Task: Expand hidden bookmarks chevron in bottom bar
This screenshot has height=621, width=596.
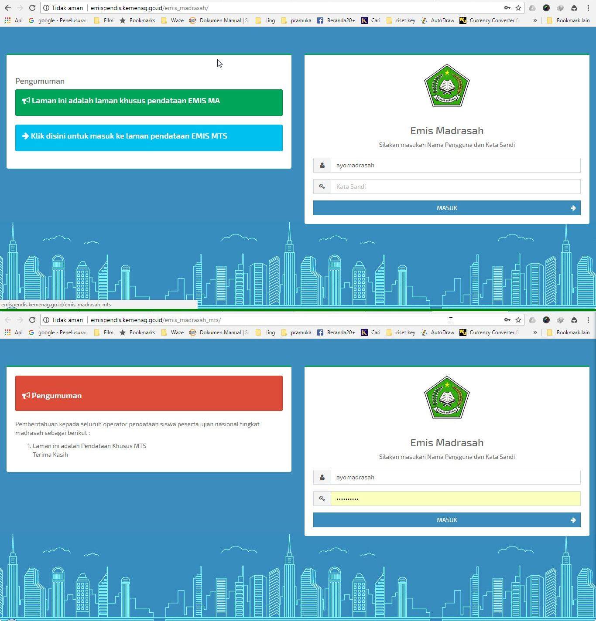Action: tap(535, 333)
